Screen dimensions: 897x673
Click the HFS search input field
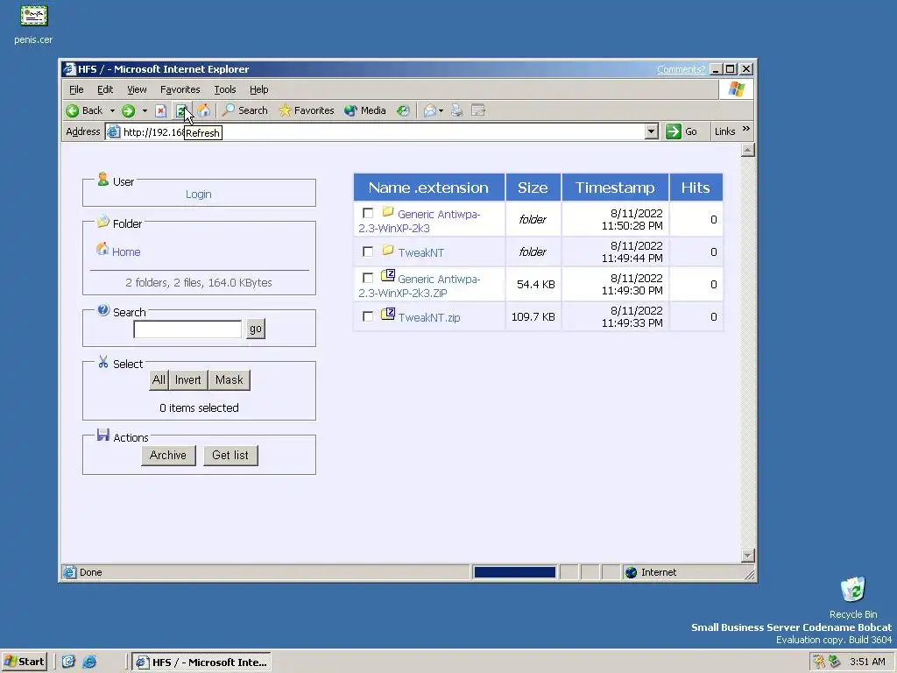pyautogui.click(x=187, y=329)
